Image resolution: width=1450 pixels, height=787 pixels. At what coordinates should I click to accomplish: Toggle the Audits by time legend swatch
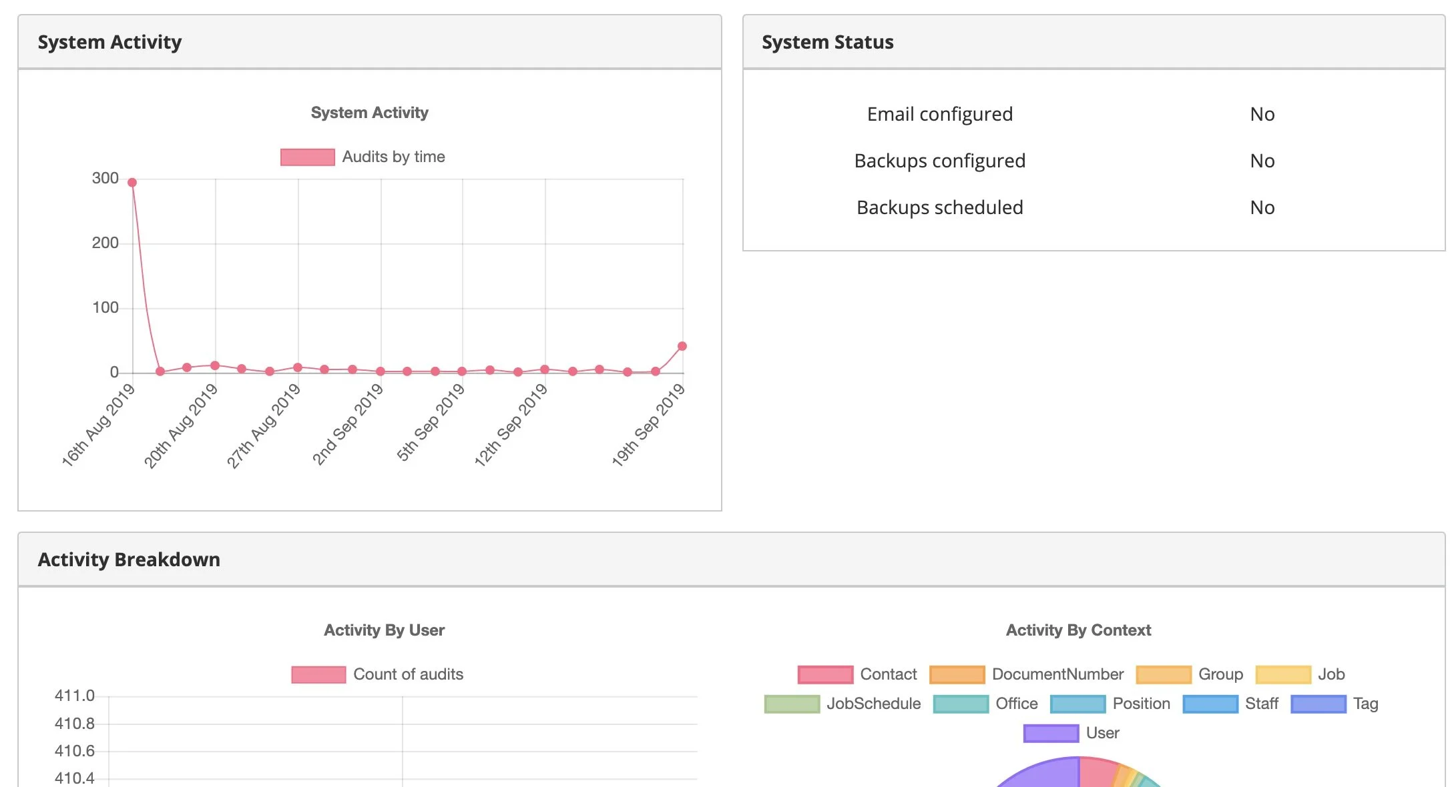[307, 157]
